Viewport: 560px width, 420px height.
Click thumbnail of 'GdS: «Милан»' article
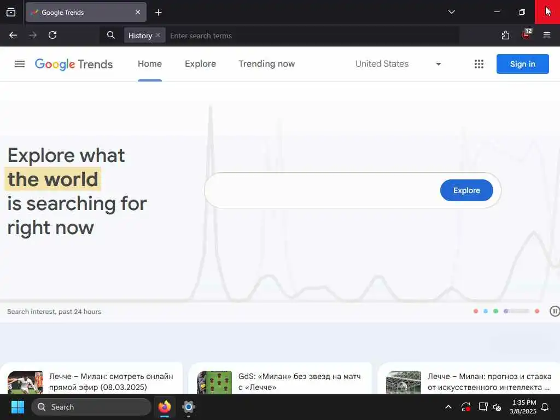214,382
